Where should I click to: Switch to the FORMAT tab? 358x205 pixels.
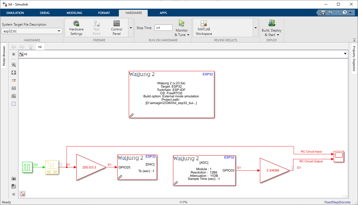pos(104,13)
